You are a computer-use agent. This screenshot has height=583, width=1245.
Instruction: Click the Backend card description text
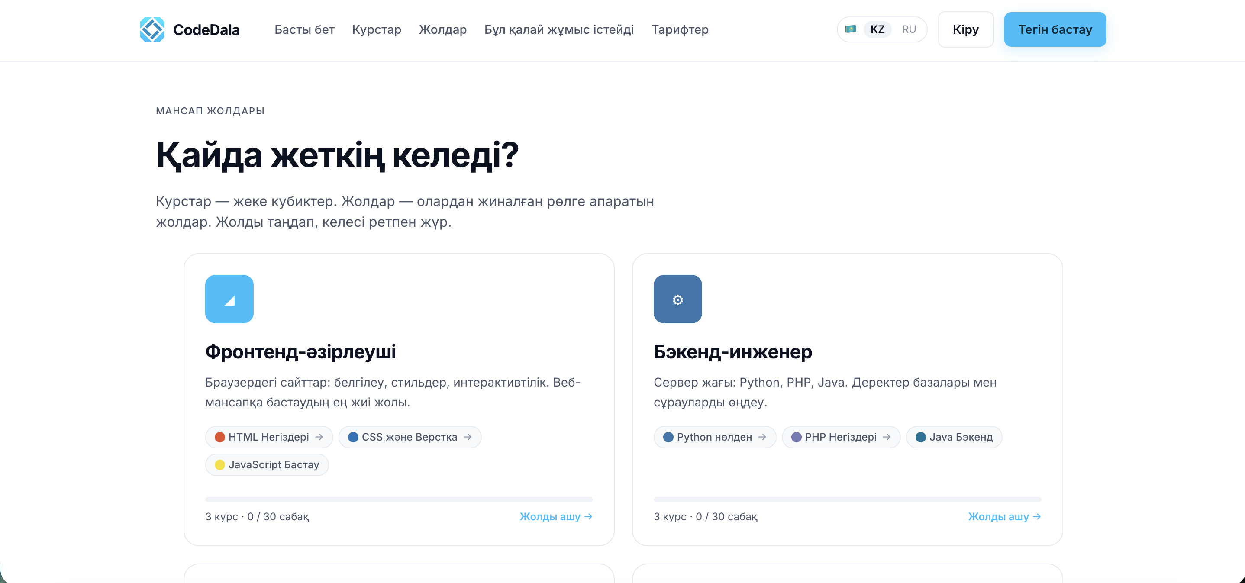[x=825, y=392]
